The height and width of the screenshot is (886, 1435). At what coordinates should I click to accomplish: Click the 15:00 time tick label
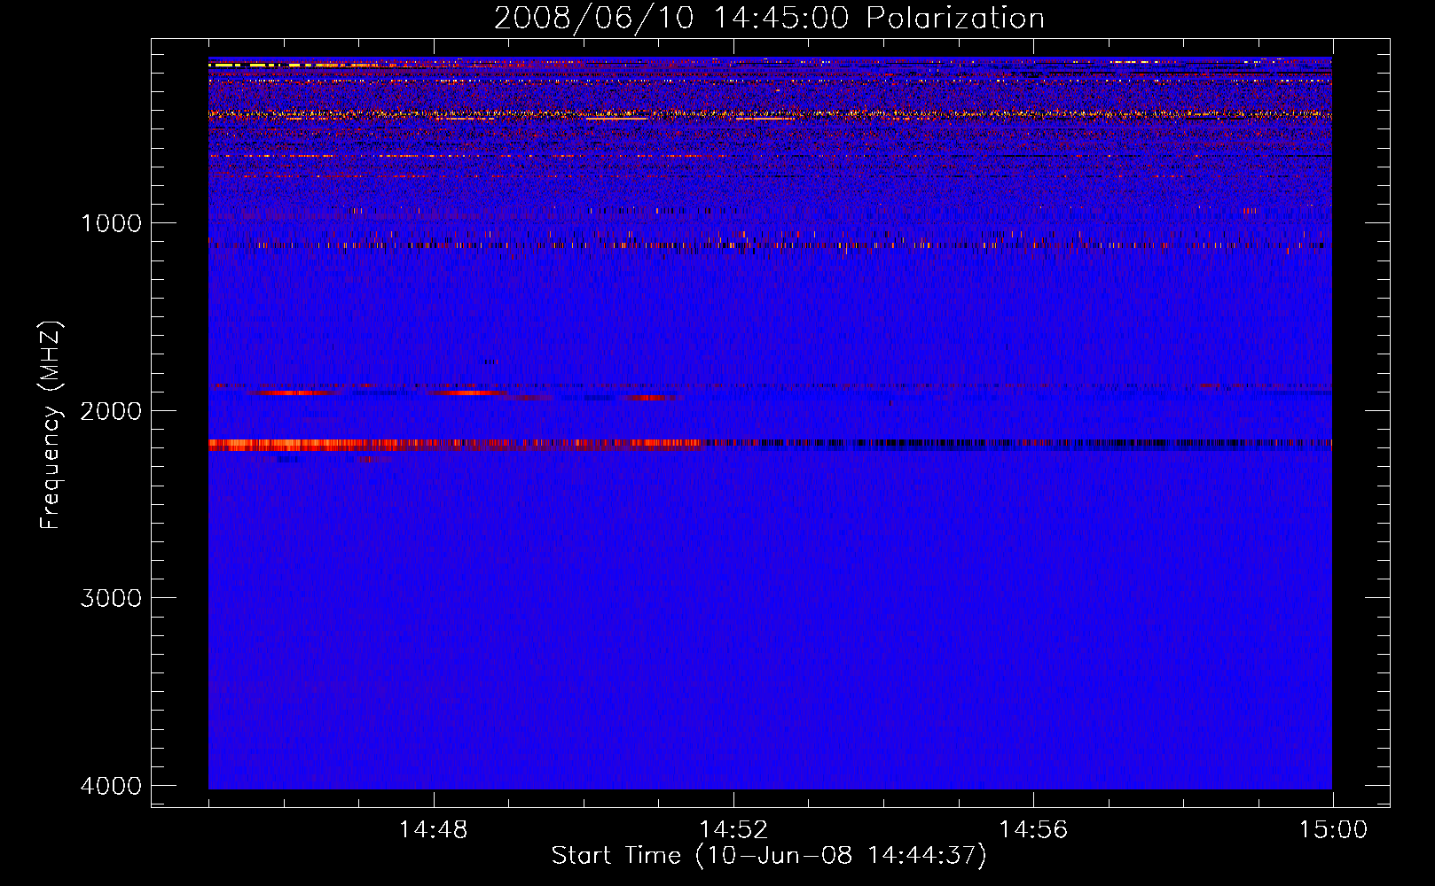[x=1333, y=830]
